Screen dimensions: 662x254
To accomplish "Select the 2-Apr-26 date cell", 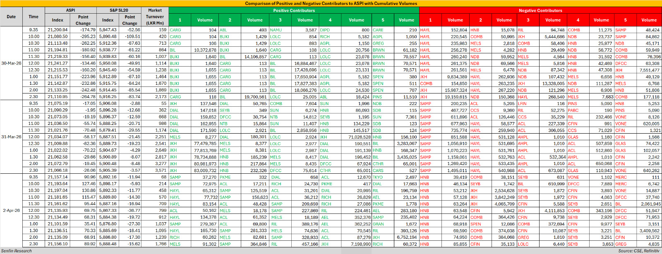I will click(11, 211).
